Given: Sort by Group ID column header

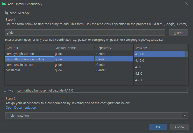Looking at the screenshot, I should tap(29, 48).
